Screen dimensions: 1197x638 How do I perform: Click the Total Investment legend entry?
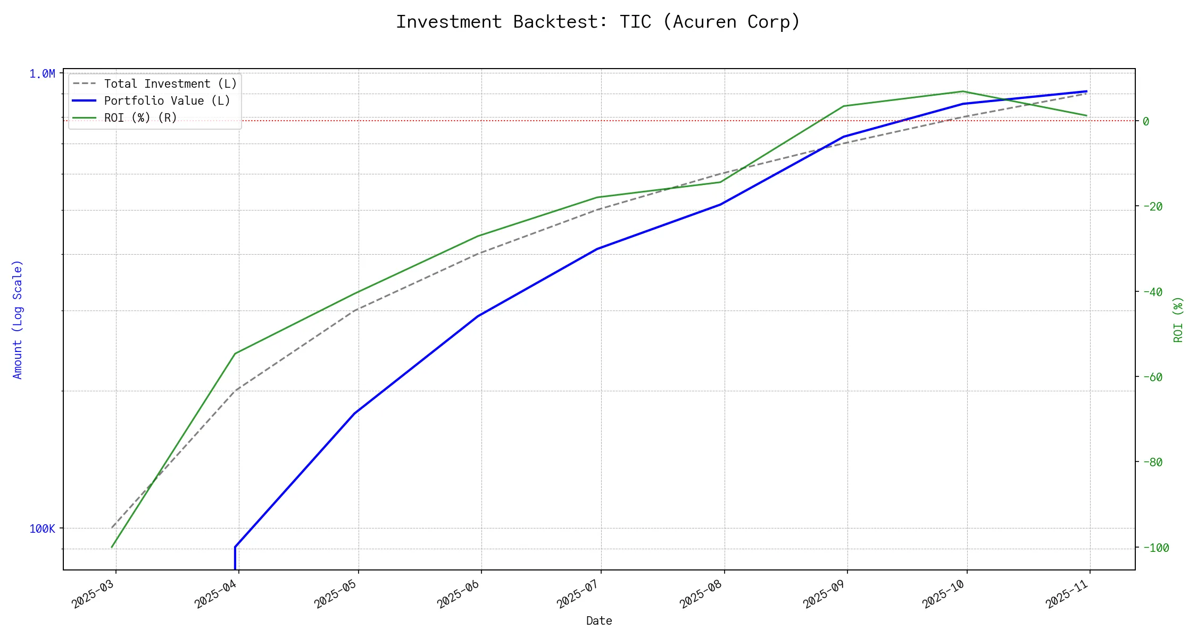170,84
